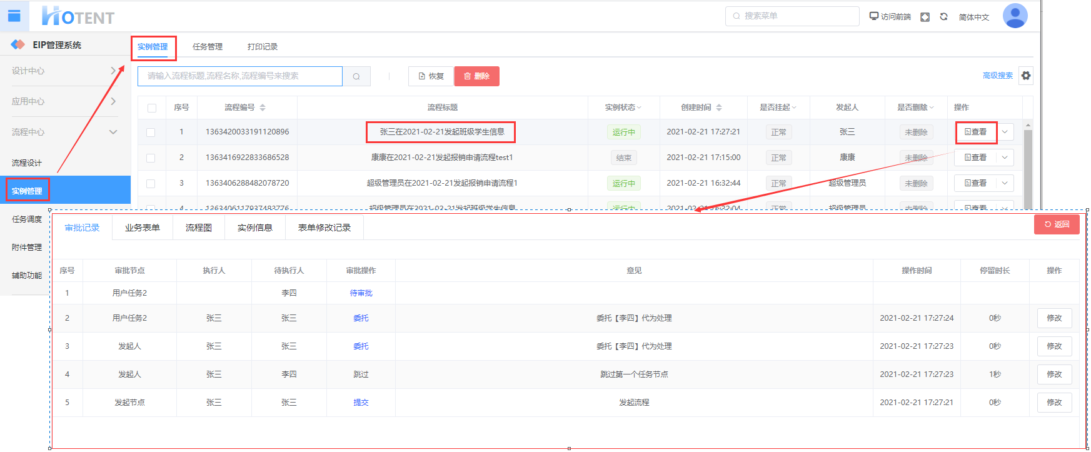The width and height of the screenshot is (1091, 452).
Task: Click the 返回 button
Action: click(x=1057, y=224)
